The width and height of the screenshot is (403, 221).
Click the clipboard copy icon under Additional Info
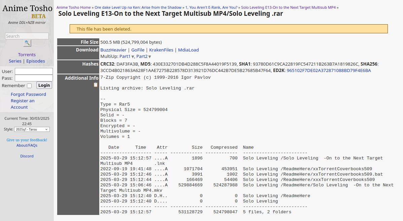(96, 85)
